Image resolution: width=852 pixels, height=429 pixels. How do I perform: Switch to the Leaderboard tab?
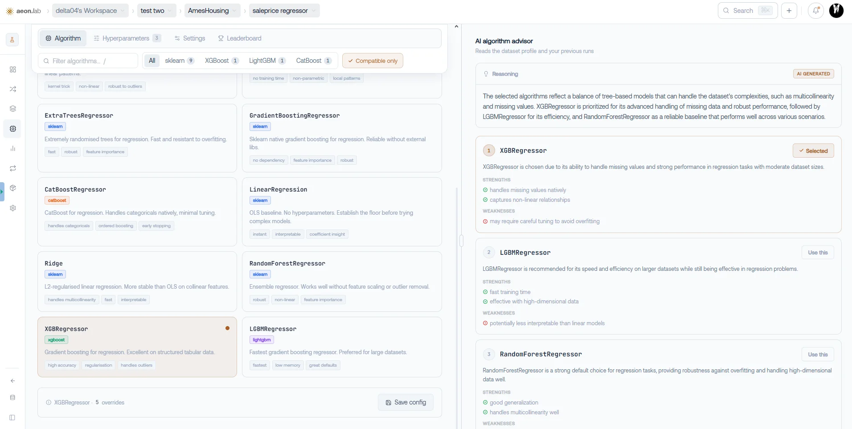(240, 38)
